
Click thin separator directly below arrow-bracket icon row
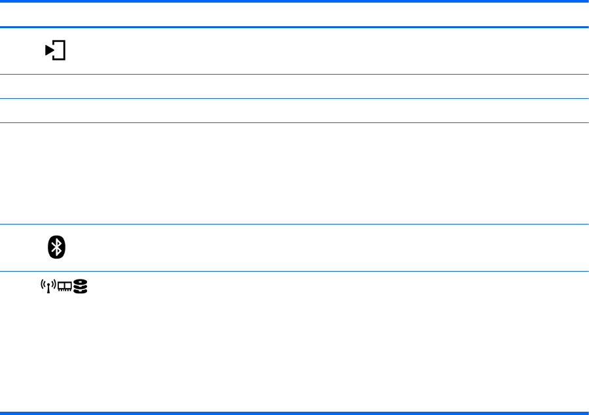tap(294, 74)
